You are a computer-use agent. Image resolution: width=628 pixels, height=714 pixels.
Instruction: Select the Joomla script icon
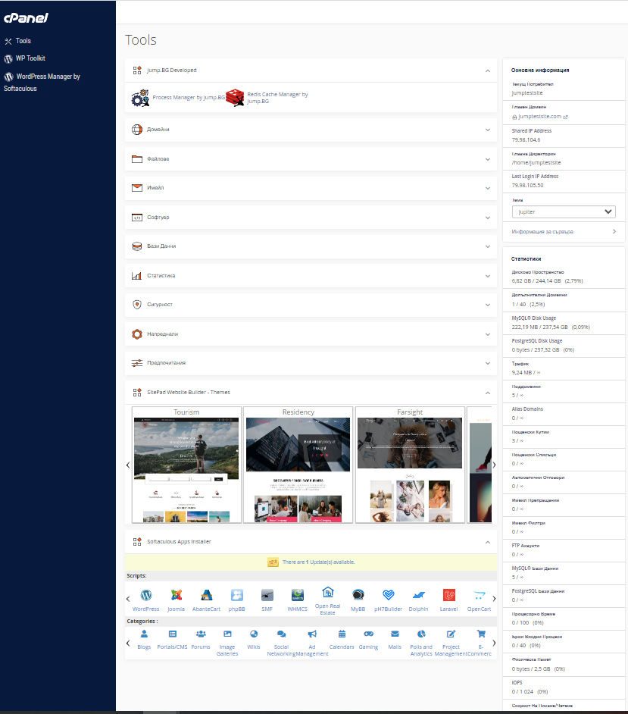pyautogui.click(x=176, y=596)
